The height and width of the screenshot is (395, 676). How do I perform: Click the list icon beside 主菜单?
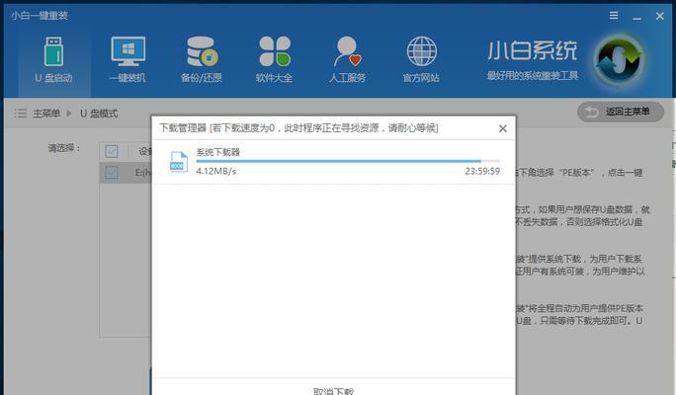point(21,114)
